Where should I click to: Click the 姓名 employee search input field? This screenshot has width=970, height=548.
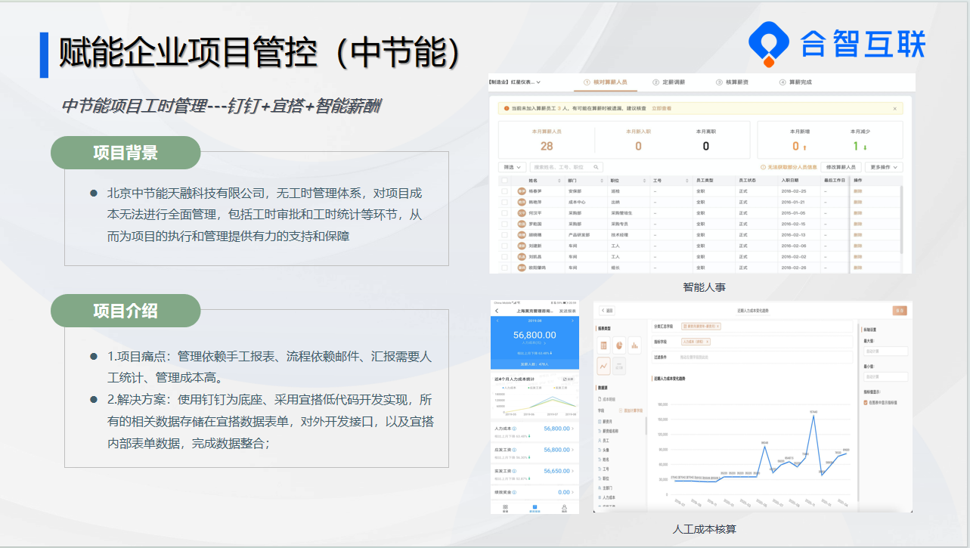click(x=566, y=167)
